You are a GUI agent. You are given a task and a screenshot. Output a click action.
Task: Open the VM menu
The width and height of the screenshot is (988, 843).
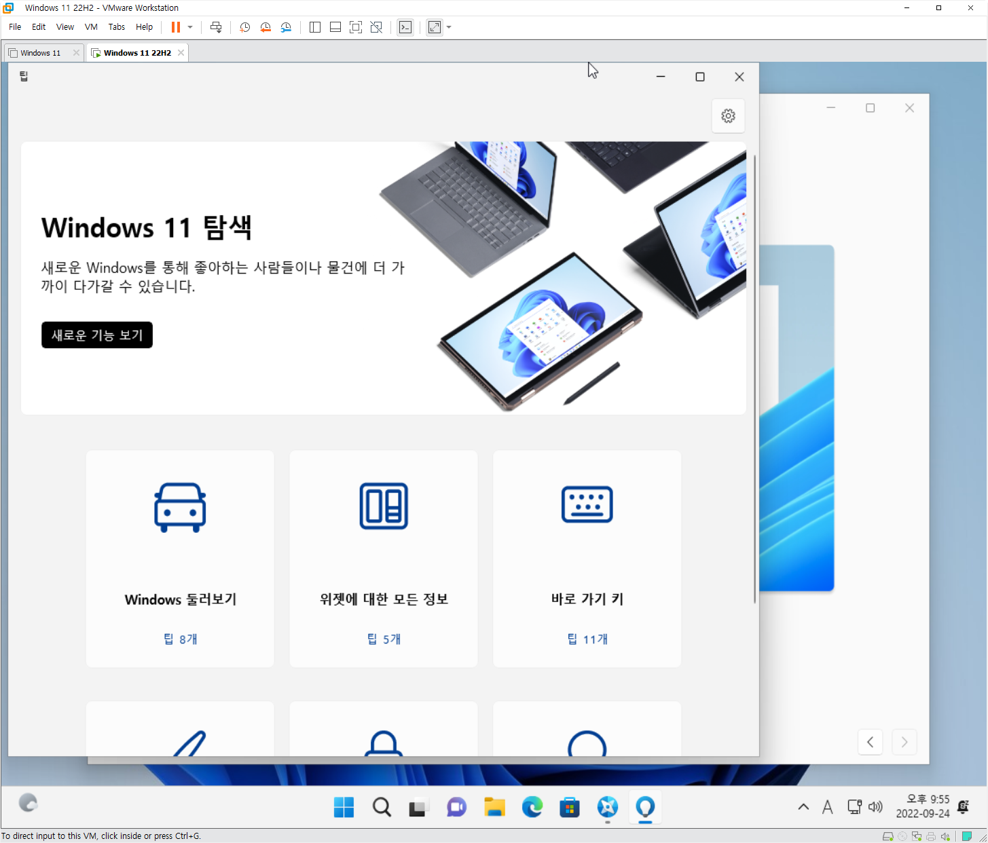point(91,27)
